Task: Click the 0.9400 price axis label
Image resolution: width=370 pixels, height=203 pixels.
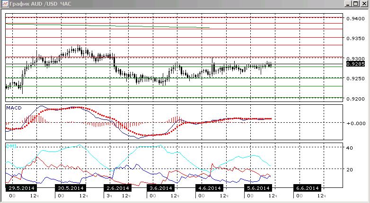Action: 355,18
